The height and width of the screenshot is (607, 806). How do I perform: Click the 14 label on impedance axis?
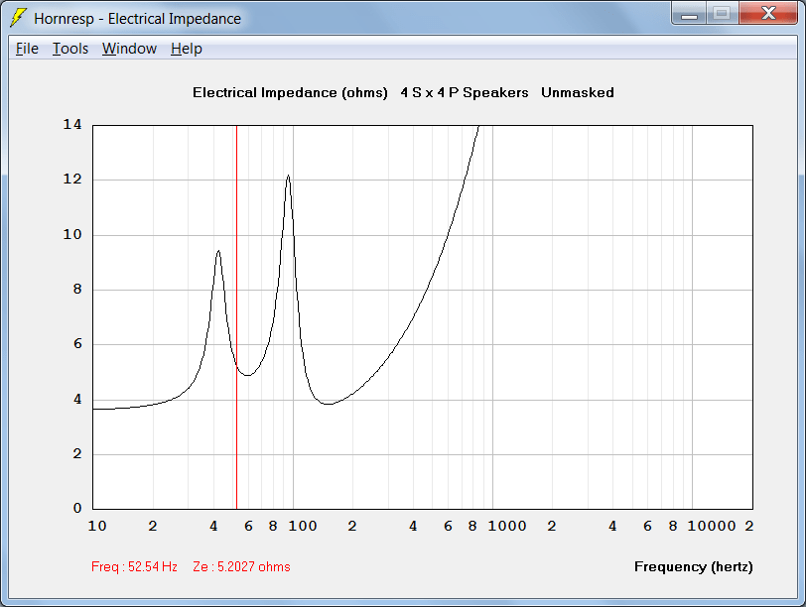click(72, 124)
